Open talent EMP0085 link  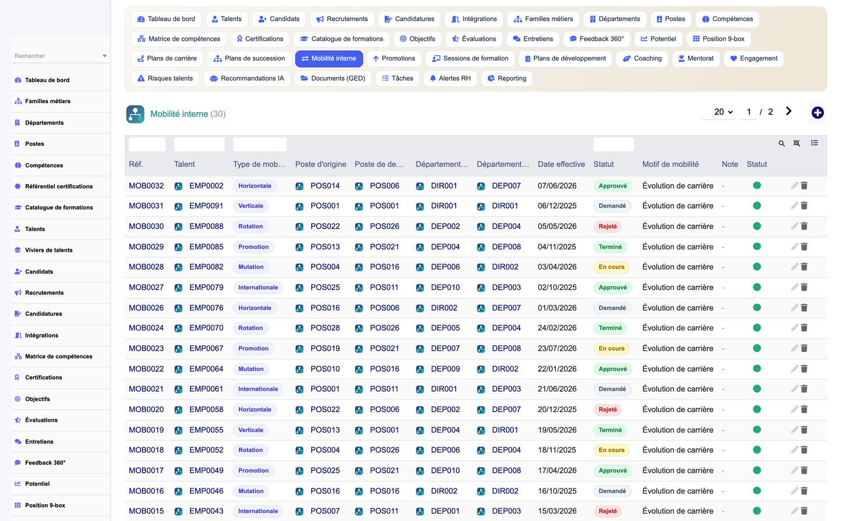206,247
